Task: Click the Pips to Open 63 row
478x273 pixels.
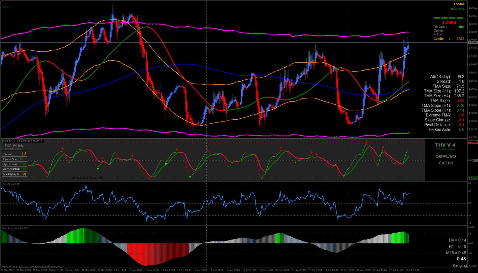Action: [x=14, y=159]
